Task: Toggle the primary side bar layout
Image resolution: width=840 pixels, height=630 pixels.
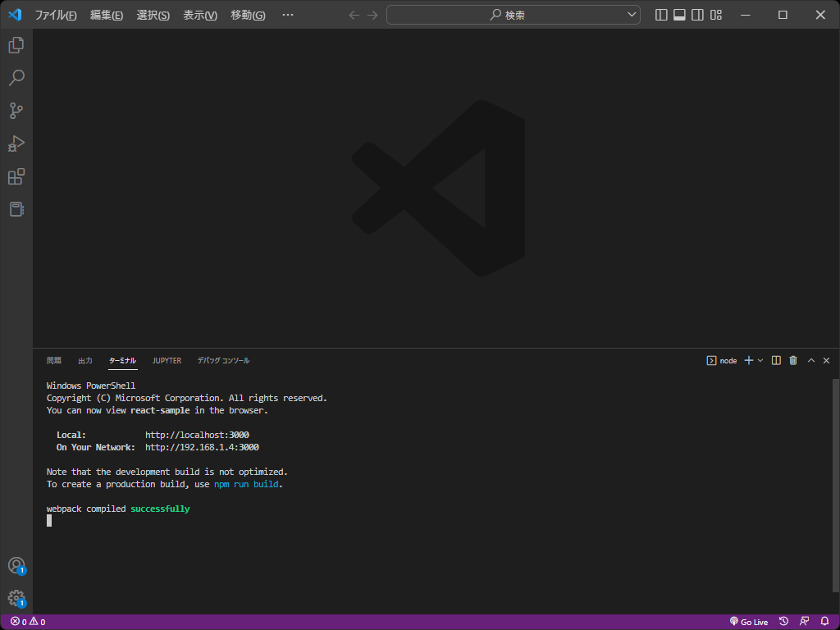Action: pyautogui.click(x=661, y=15)
